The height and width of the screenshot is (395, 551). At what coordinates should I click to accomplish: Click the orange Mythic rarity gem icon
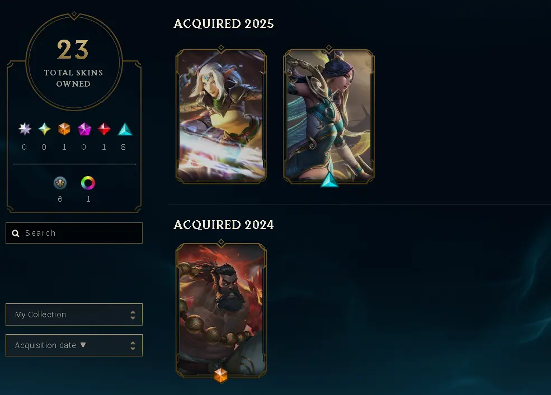point(64,129)
